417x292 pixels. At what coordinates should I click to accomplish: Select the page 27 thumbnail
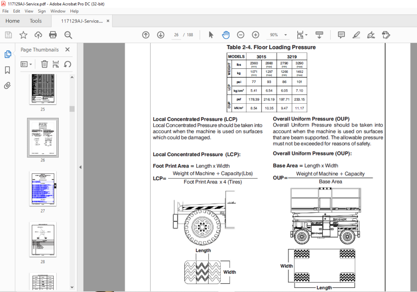point(43,189)
